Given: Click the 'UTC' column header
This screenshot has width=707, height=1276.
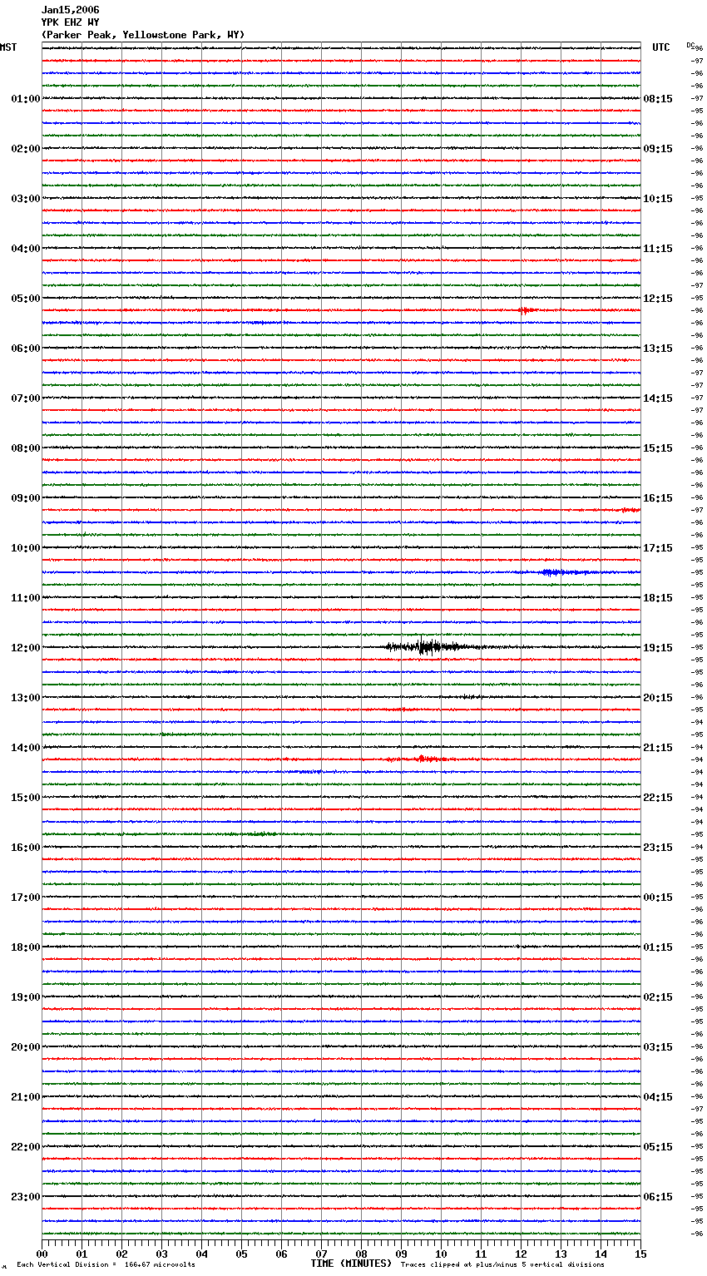Looking at the screenshot, I should pyautogui.click(x=661, y=47).
